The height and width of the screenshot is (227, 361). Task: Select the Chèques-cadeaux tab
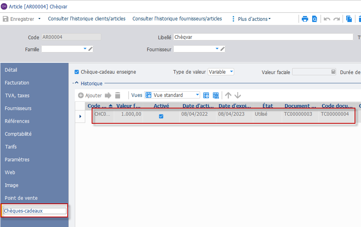[x=34, y=211]
